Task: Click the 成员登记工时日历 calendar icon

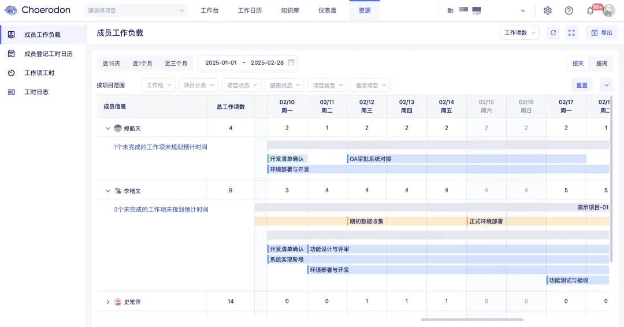Action: [11, 54]
